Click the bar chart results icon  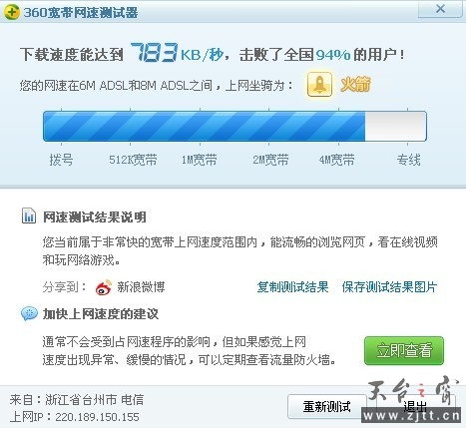click(x=29, y=215)
